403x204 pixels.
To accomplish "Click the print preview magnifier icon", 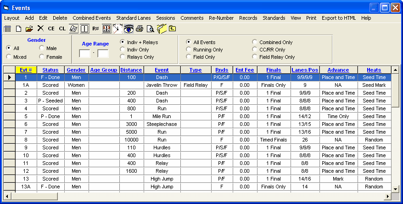I will pos(151,28).
